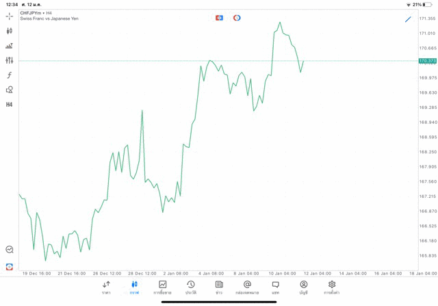438x306 pixels.
Task: Open the Quotes (ราคา) tab
Action: pos(106,287)
